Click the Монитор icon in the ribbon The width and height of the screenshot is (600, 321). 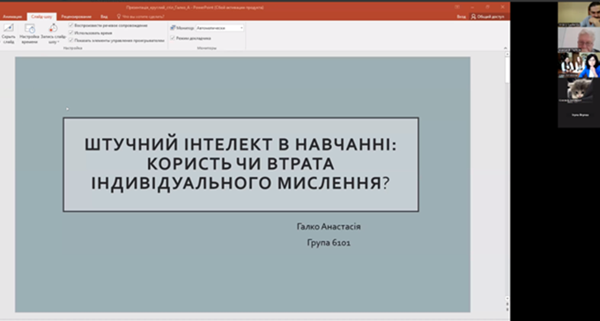click(x=173, y=28)
